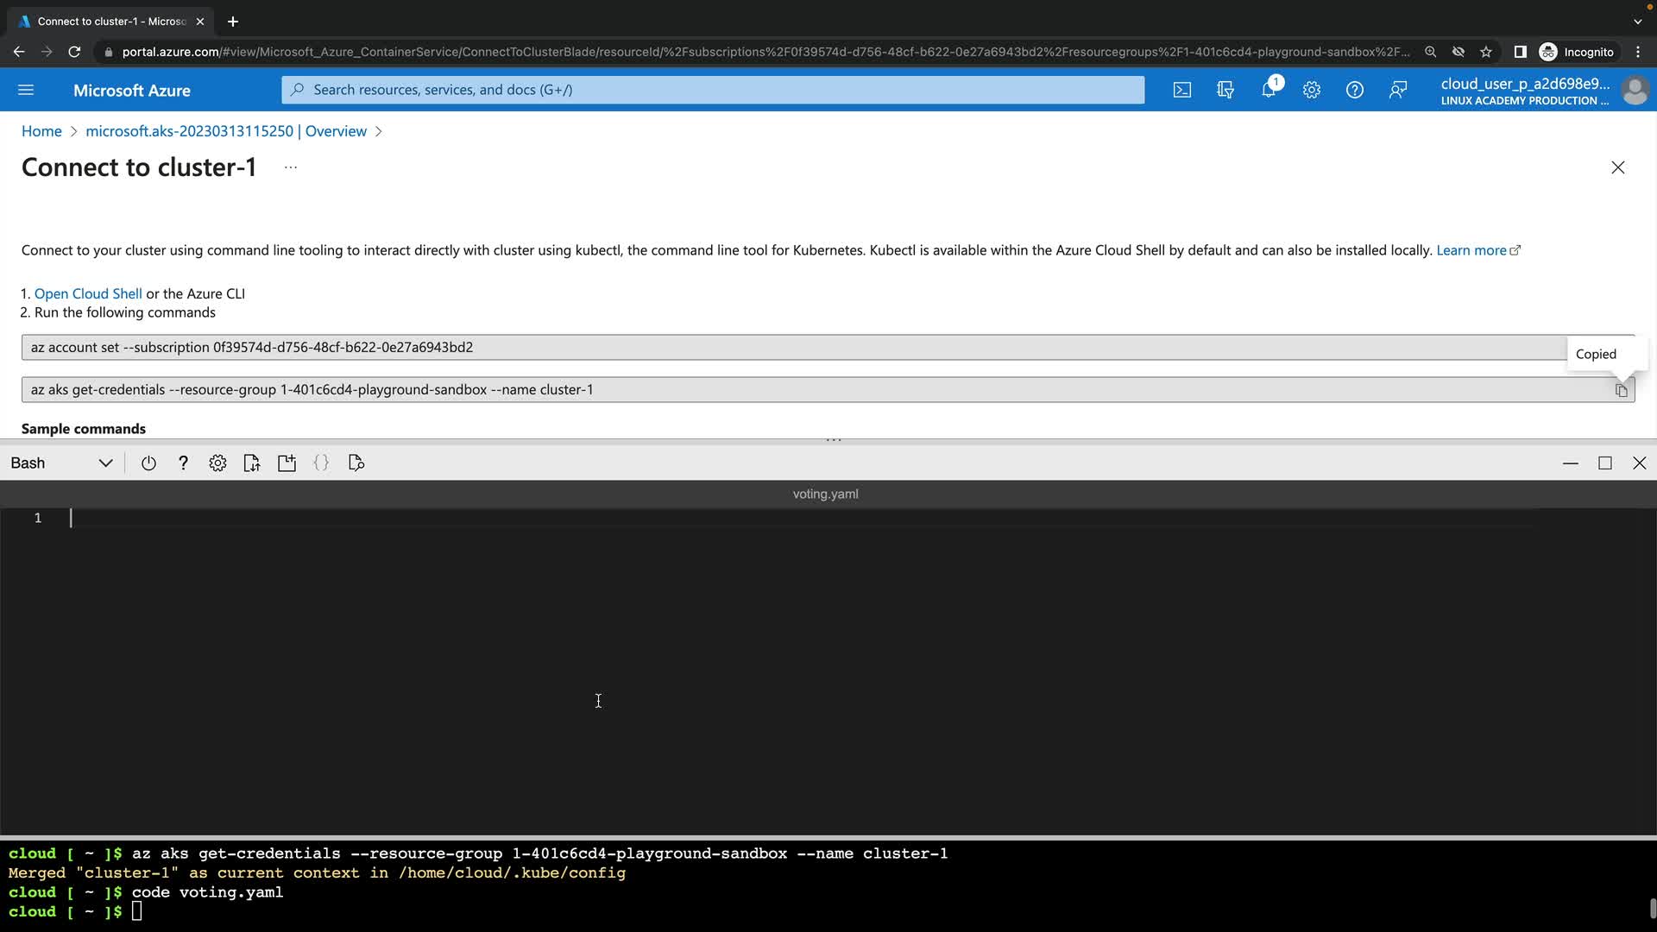Viewport: 1657px width, 932px height.
Task: Open Azure notifications bell
Action: click(x=1269, y=90)
